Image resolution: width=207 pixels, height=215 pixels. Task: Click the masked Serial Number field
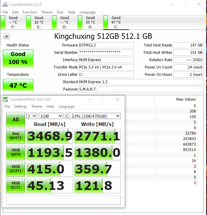click(x=106, y=53)
